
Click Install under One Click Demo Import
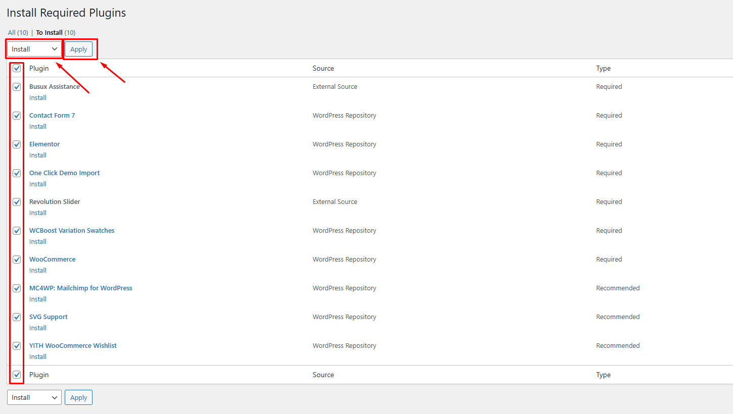(x=38, y=184)
